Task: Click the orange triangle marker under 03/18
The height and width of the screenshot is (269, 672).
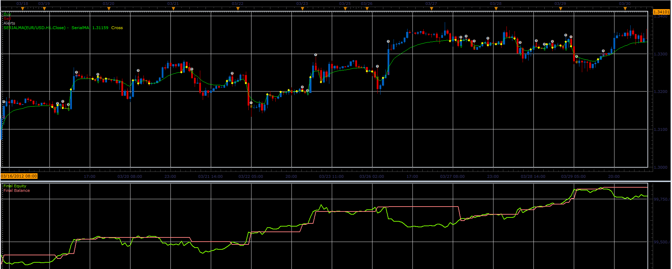Action: pos(22,8)
